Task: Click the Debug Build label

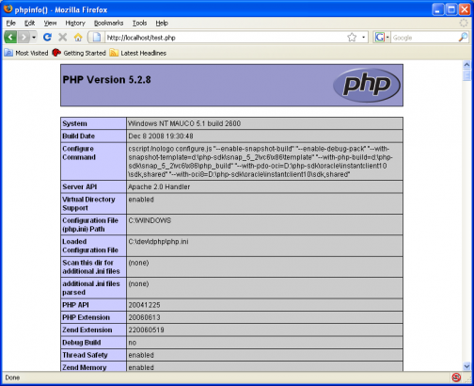Action: (x=82, y=343)
